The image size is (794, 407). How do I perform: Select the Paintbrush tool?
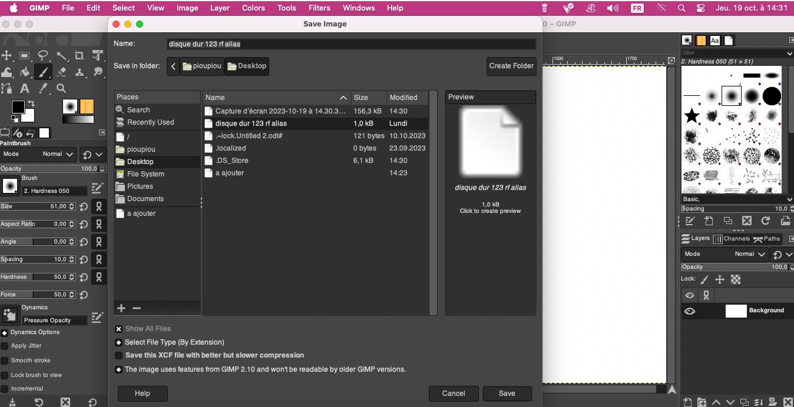[43, 72]
